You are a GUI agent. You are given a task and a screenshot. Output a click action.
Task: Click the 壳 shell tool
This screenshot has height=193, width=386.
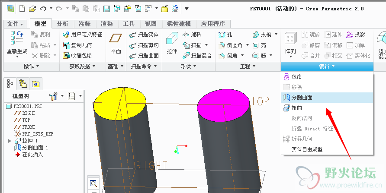click(x=260, y=45)
